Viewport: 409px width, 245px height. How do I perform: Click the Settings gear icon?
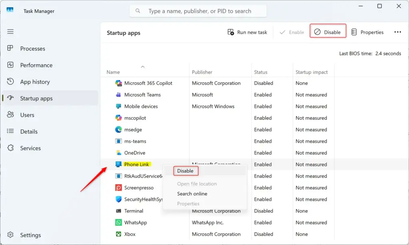coord(10,235)
